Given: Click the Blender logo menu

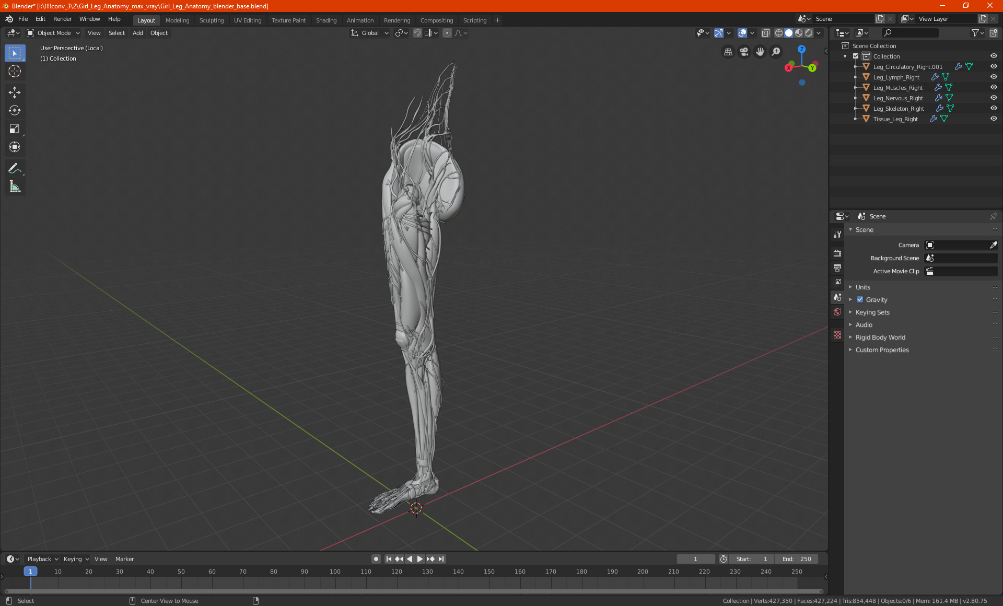Looking at the screenshot, I should point(9,19).
